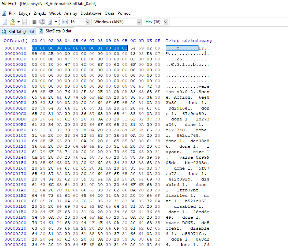Open the Dodatkowe menu
Viewport: 288px width, 246px height.
[x=91, y=13]
